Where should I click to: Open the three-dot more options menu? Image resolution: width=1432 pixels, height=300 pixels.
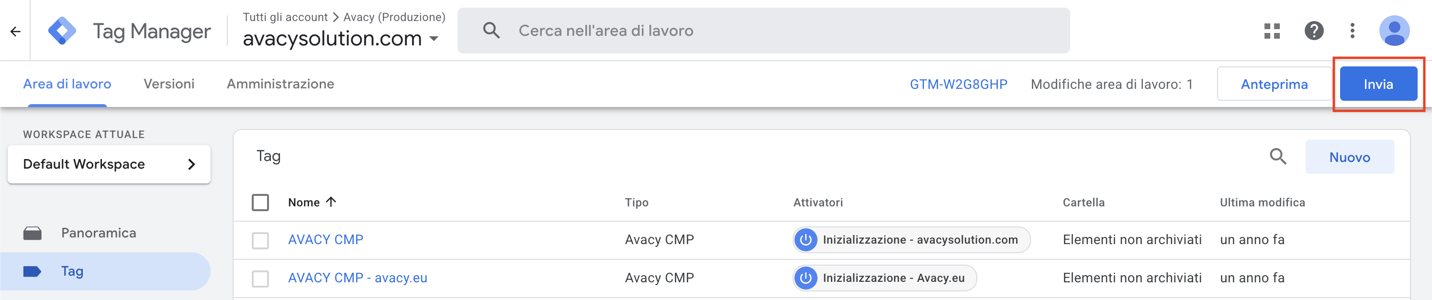point(1352,31)
